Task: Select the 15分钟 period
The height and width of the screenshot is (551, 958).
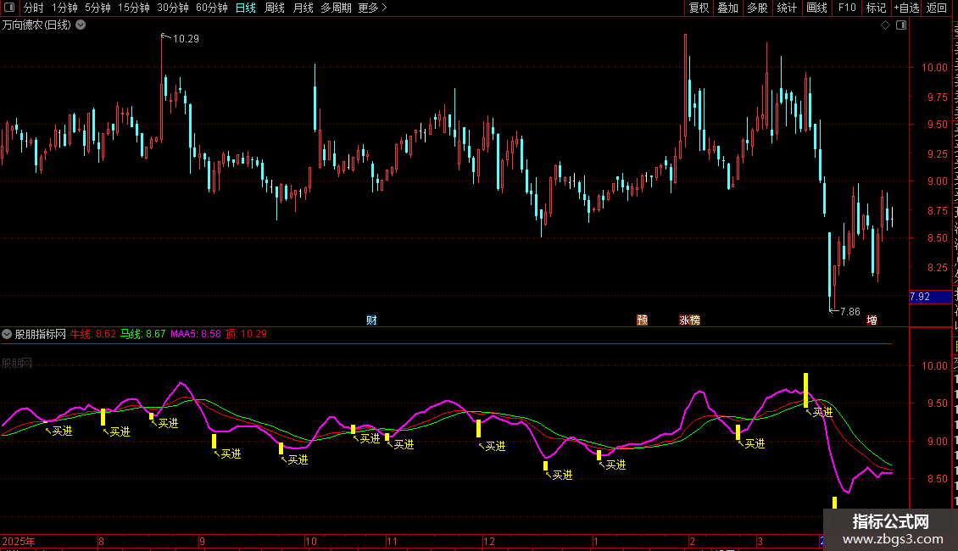Action: [x=134, y=8]
